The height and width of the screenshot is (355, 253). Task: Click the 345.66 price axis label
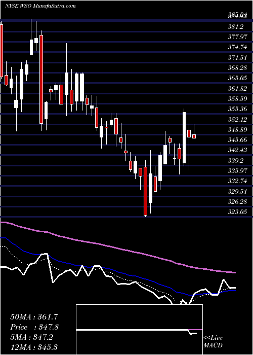pos(238,140)
